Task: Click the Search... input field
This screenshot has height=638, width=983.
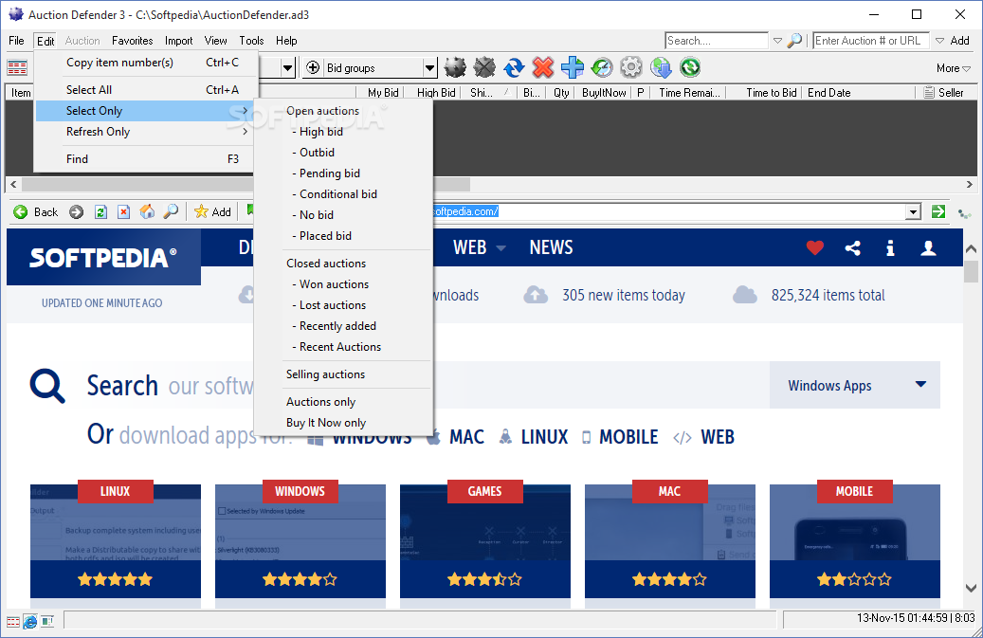Action: pyautogui.click(x=717, y=41)
